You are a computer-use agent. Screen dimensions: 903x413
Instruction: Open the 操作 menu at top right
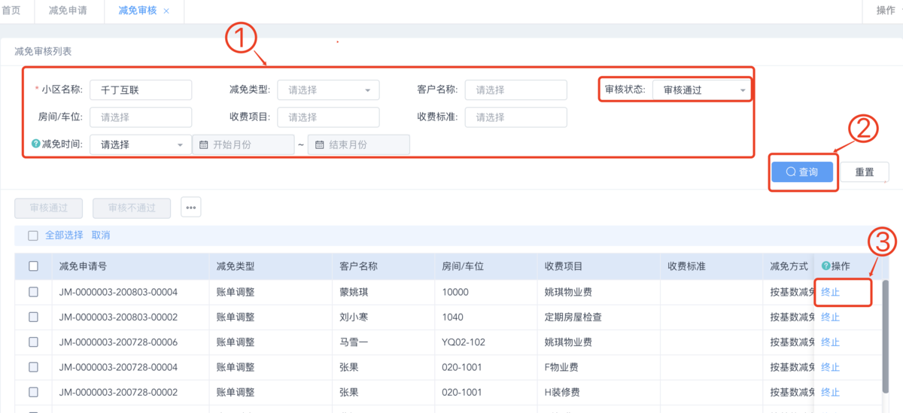click(x=886, y=11)
